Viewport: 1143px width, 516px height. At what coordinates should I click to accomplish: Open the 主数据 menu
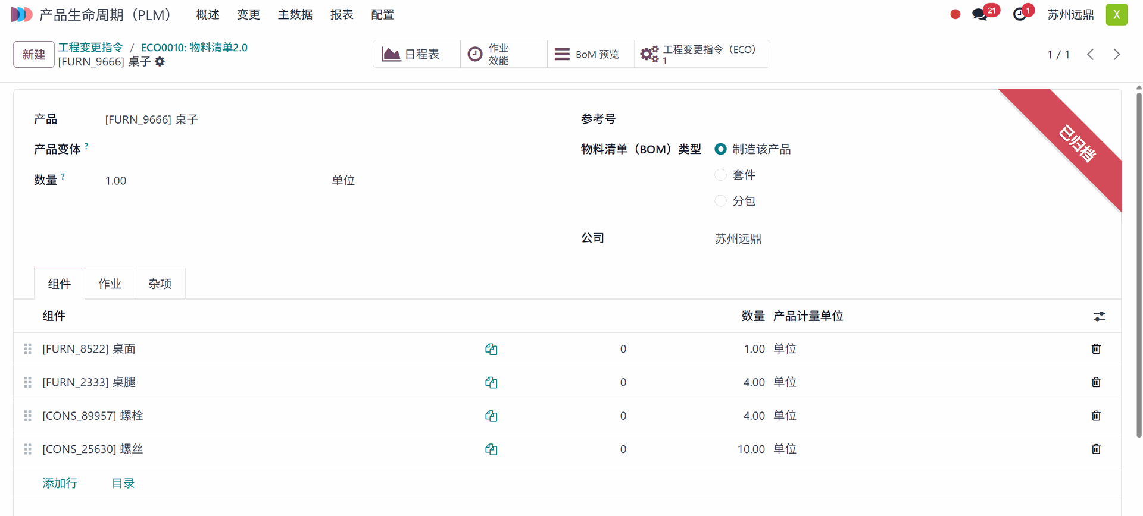295,15
